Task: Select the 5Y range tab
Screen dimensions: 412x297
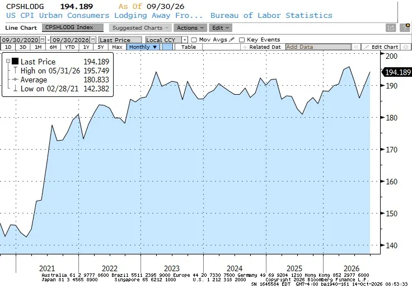Action: pos(101,47)
